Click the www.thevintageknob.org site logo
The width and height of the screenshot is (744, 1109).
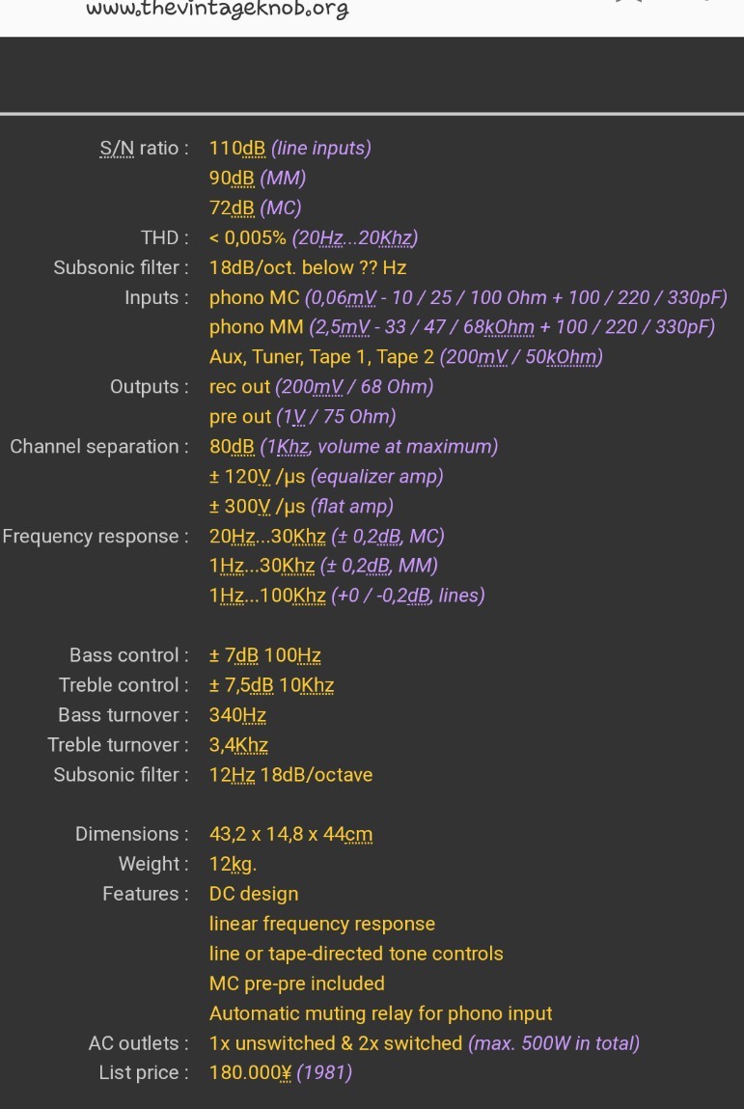click(217, 9)
